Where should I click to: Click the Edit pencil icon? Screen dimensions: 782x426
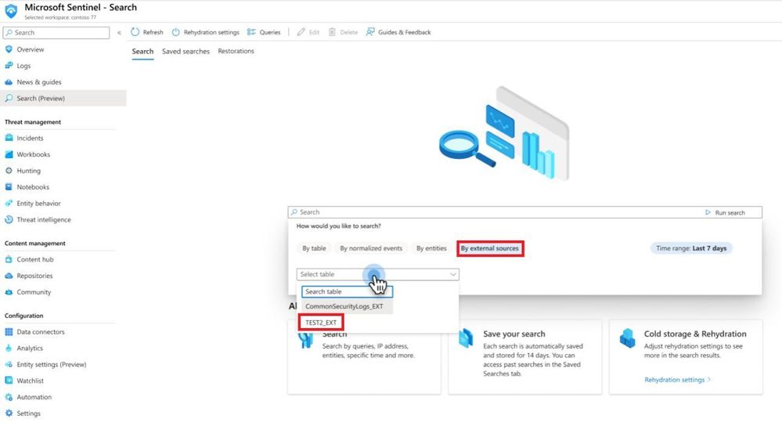[301, 32]
